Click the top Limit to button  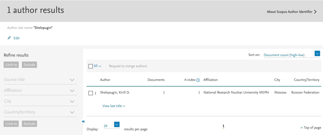11,65
